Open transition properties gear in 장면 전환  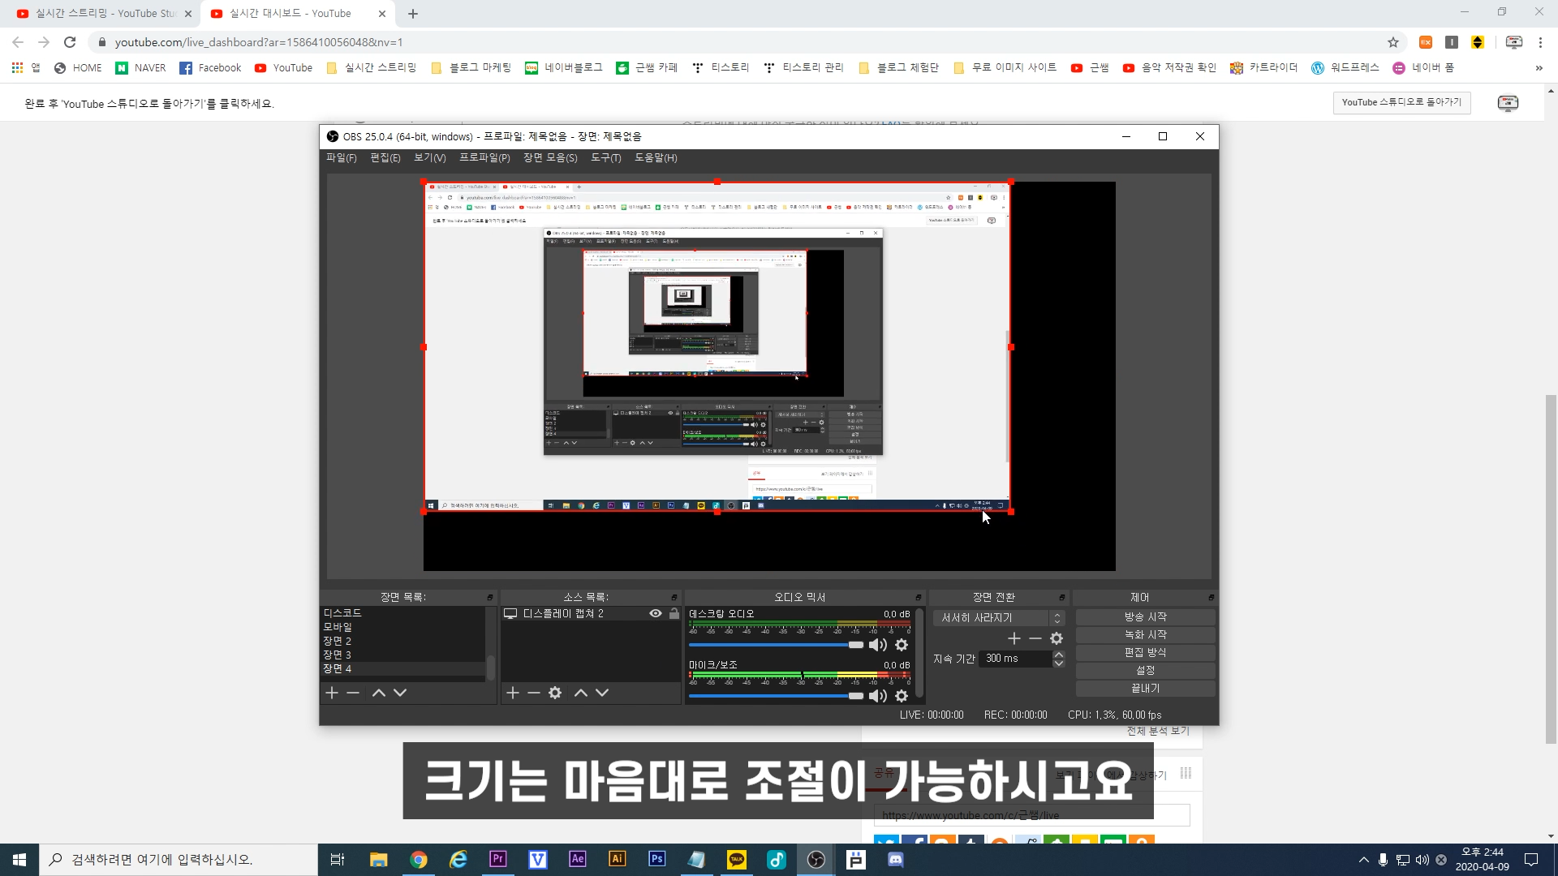pyautogui.click(x=1057, y=639)
